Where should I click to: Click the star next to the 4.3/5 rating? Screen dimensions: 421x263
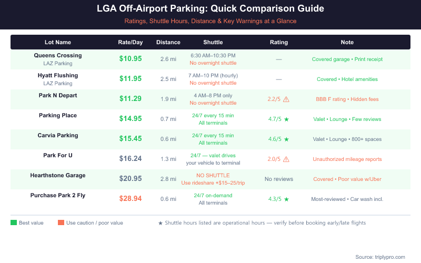coord(286,199)
